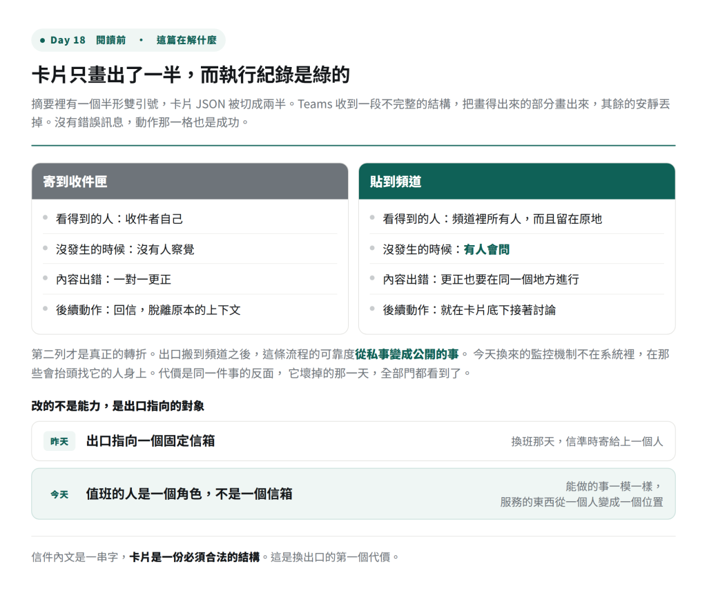
Task: Select the subheading "改的不是能力，是出口指向的對象"
Action: tap(117, 406)
